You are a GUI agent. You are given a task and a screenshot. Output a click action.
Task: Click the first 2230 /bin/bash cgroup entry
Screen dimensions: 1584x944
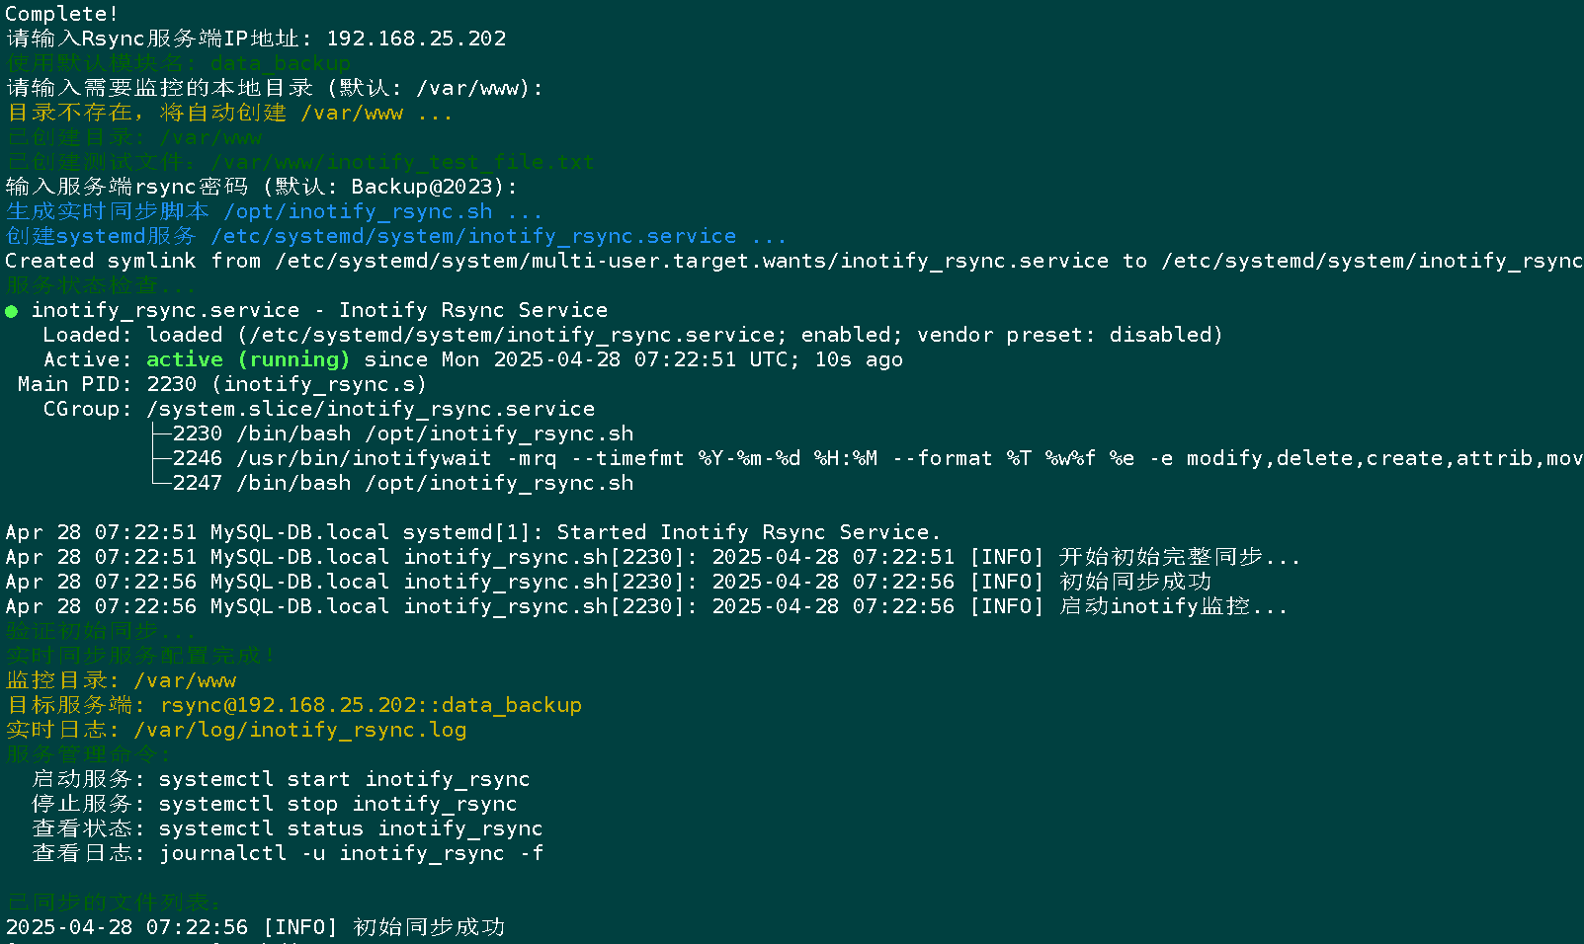pyautogui.click(x=392, y=433)
